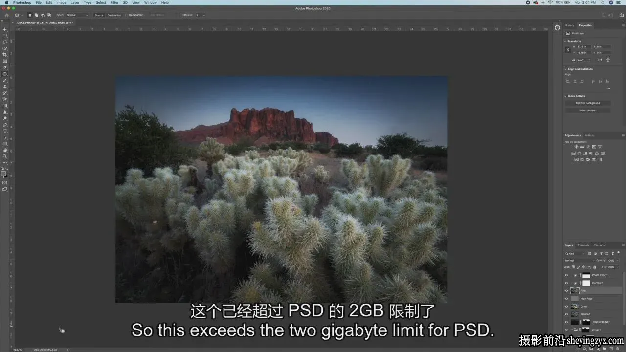Collapse the Align and Distribute section
Viewport: 626px width, 352px height.
tap(565, 69)
